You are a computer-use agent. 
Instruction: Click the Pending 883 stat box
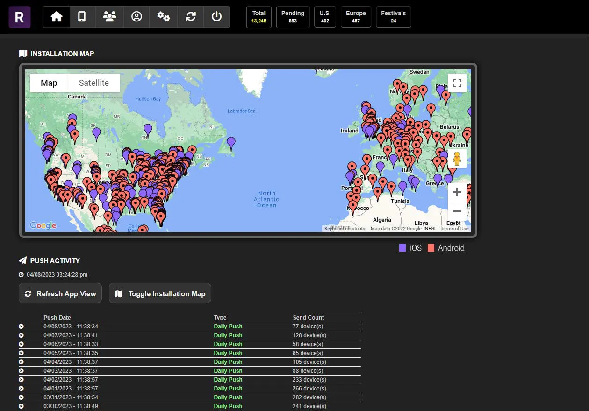pos(293,17)
